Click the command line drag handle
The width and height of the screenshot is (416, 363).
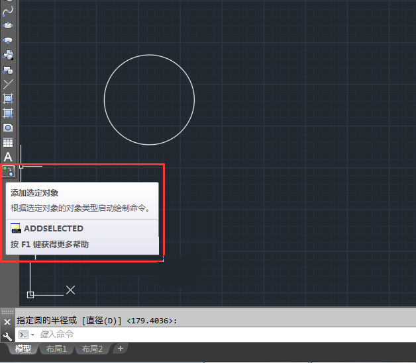coord(7,312)
